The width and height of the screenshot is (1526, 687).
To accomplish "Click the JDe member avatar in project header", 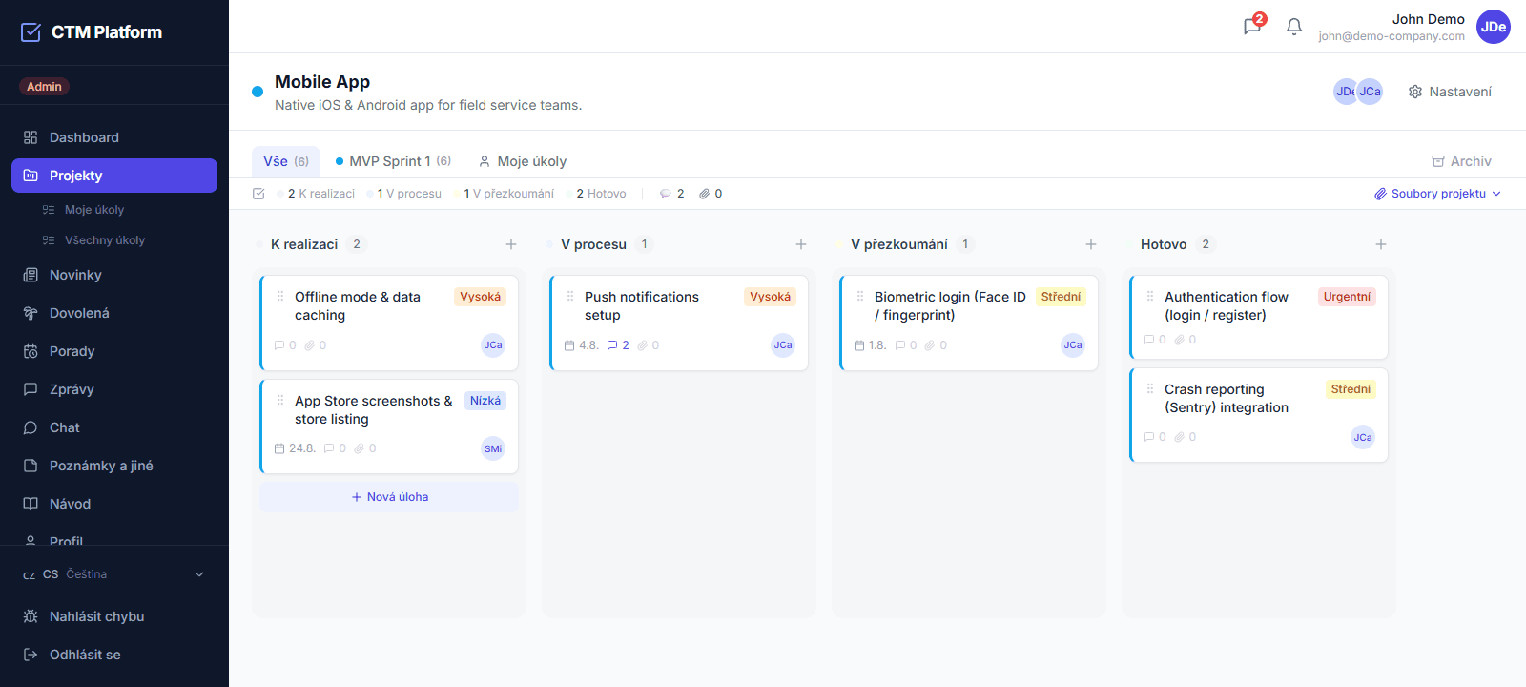I will pos(1345,92).
